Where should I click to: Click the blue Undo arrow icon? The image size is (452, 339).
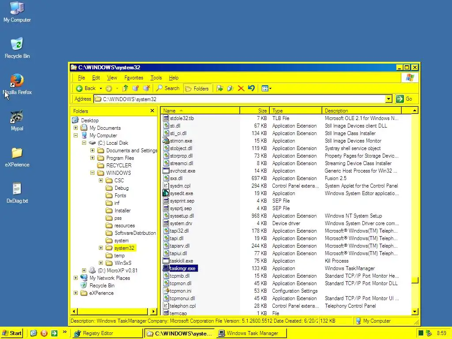(x=251, y=88)
